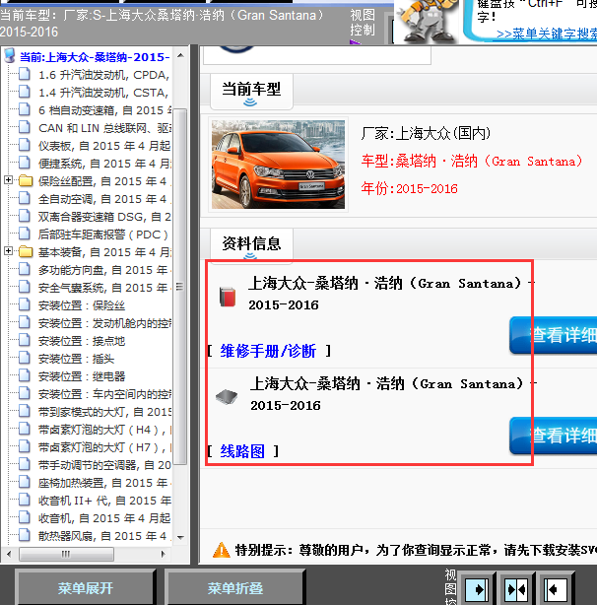Click document icon next to 6 档自动变速箱
597x605 pixels.
tap(25, 109)
